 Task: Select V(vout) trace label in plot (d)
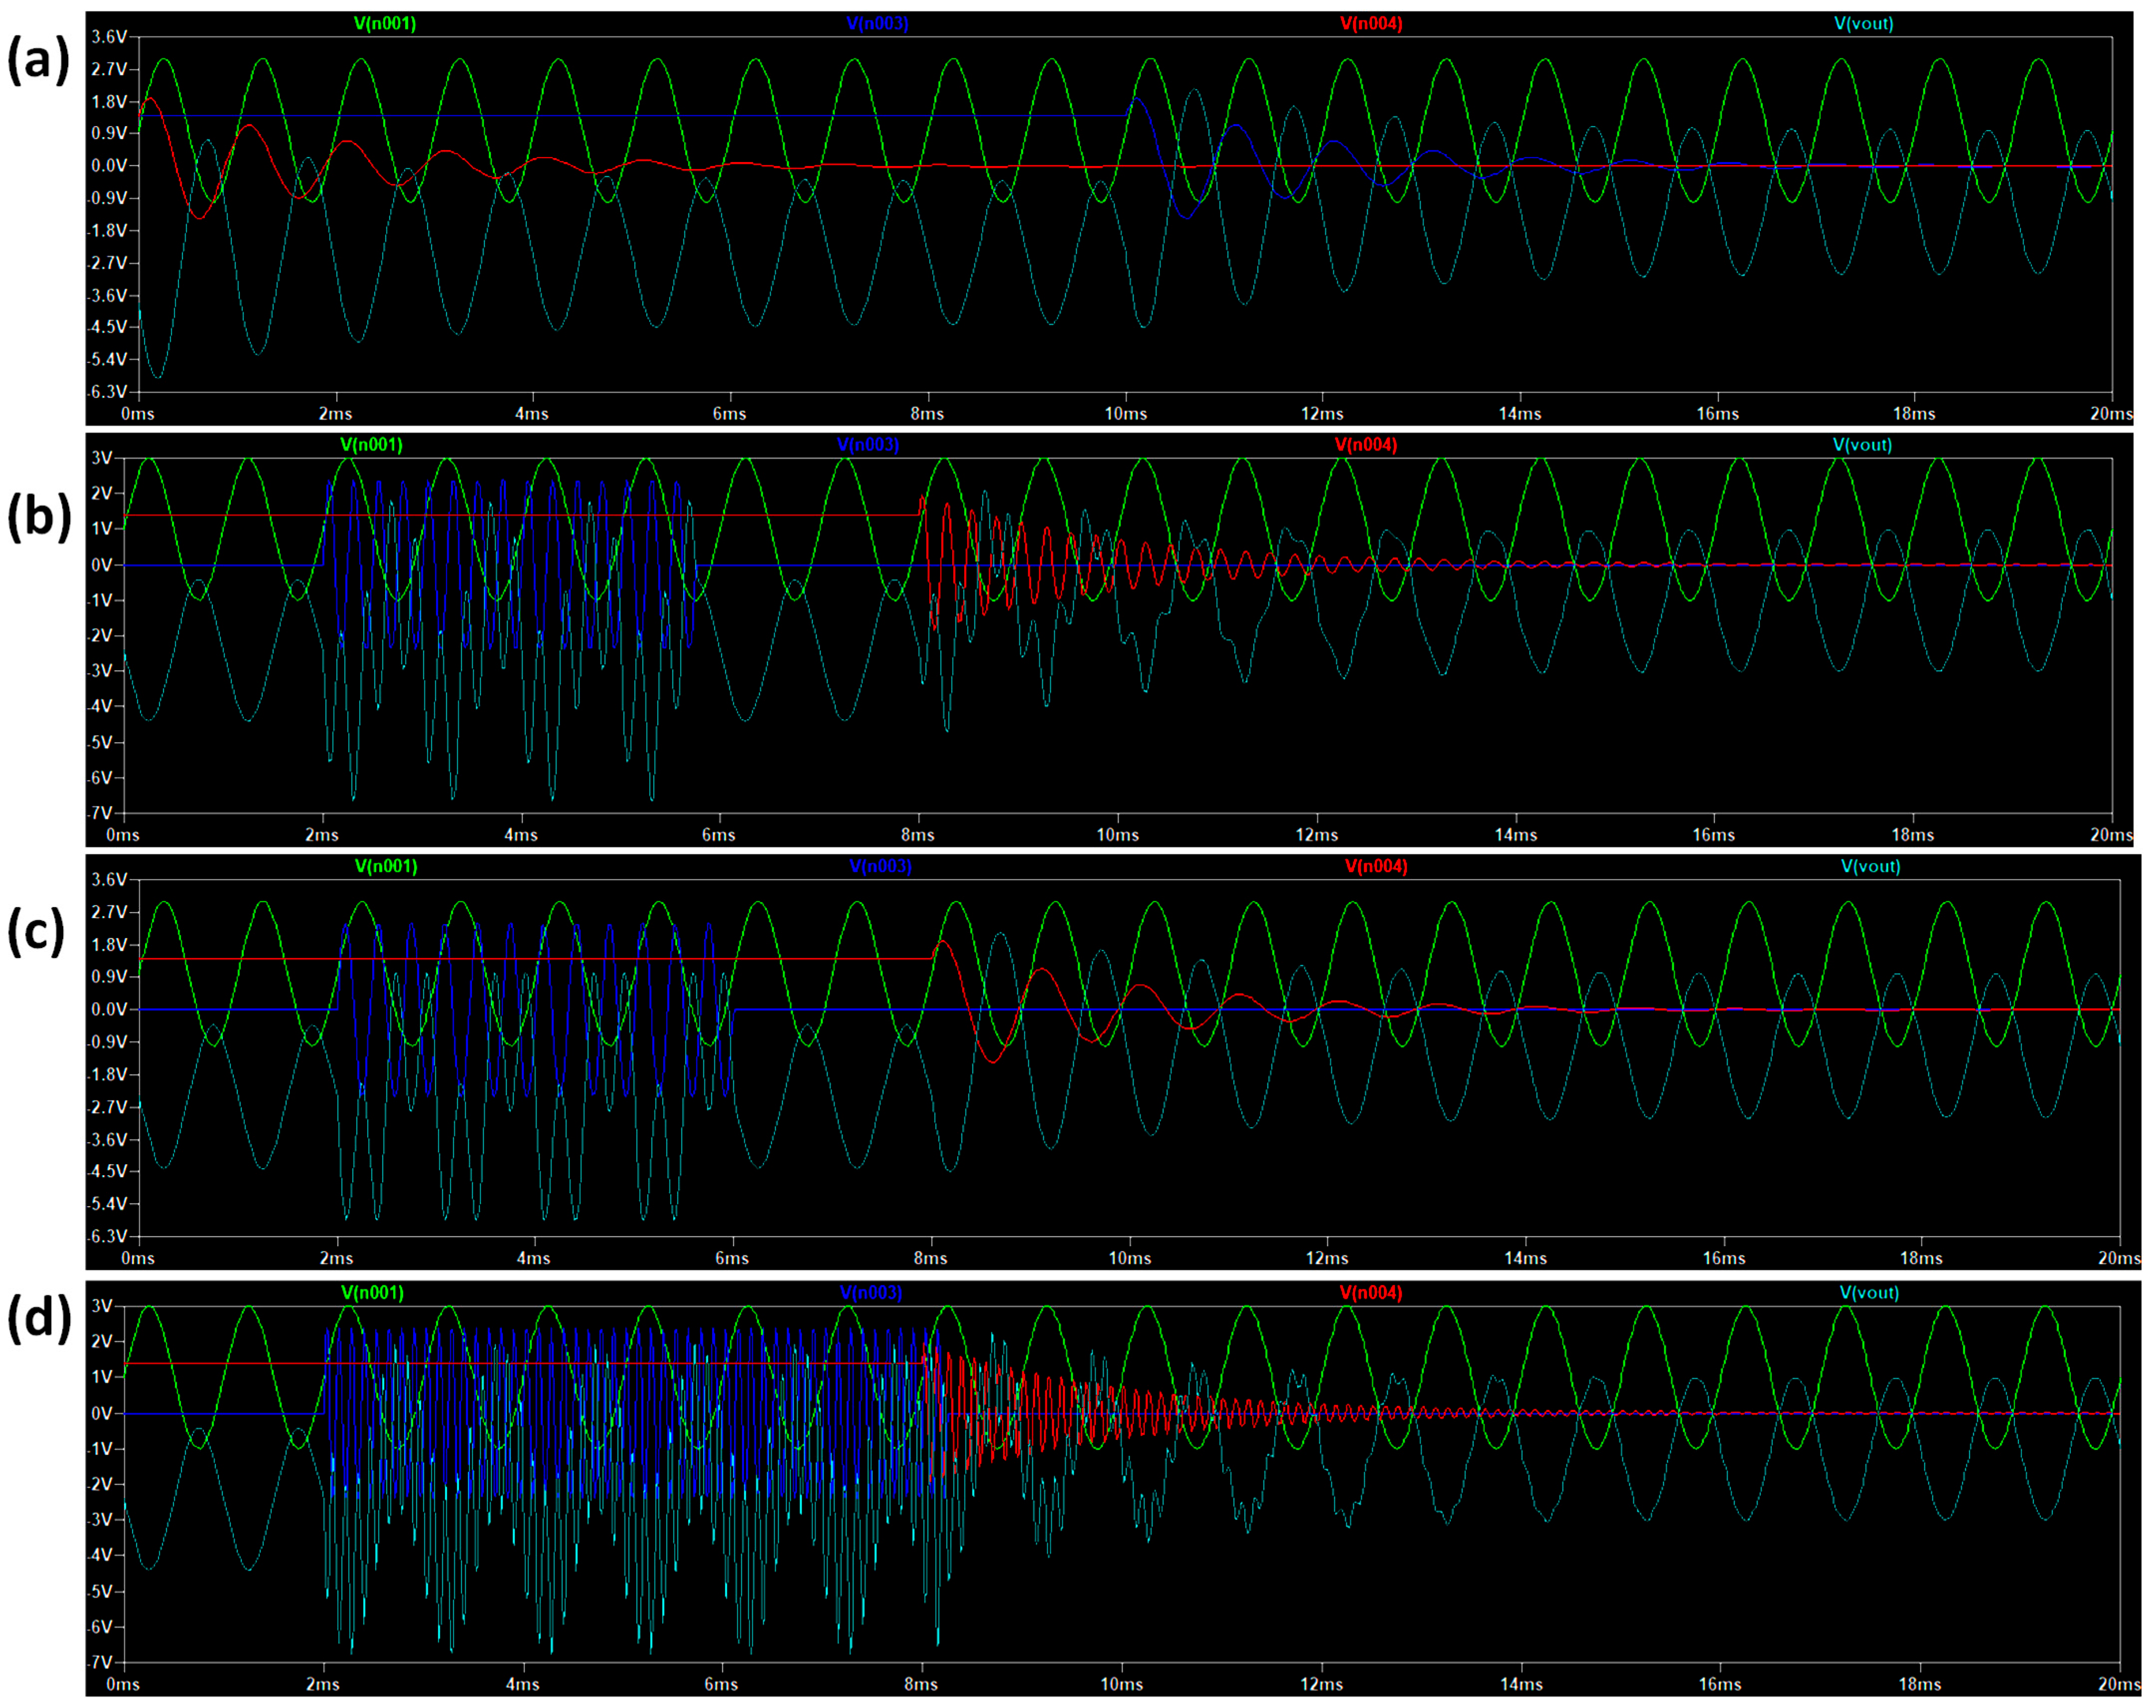[x=1869, y=1293]
